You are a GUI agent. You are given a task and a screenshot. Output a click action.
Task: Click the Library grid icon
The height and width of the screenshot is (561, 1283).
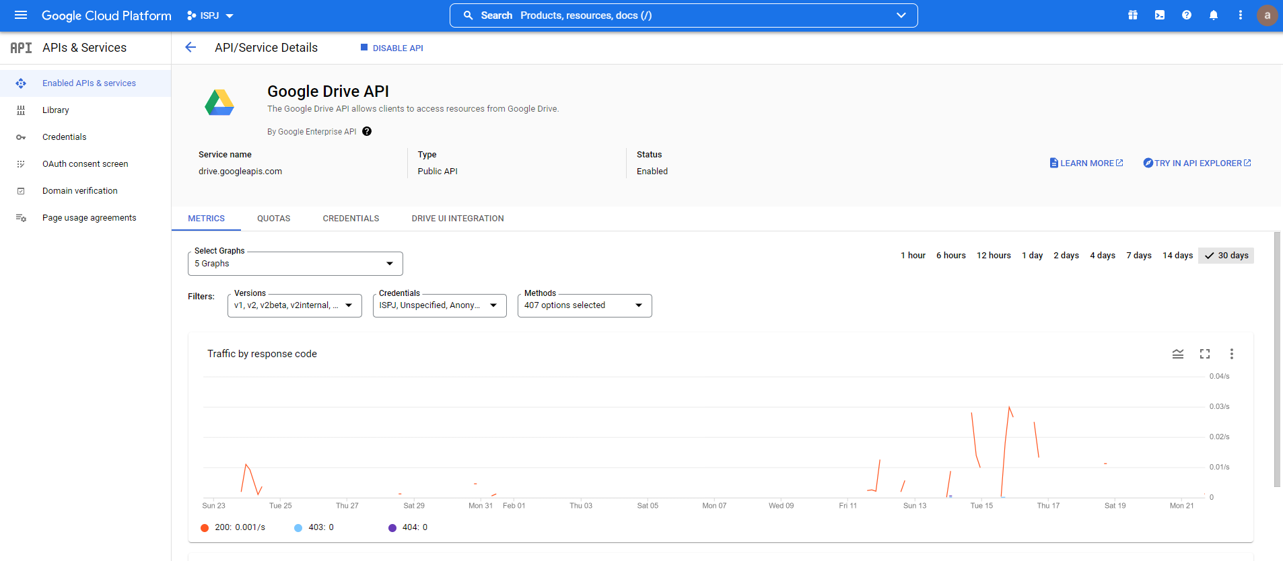point(21,110)
